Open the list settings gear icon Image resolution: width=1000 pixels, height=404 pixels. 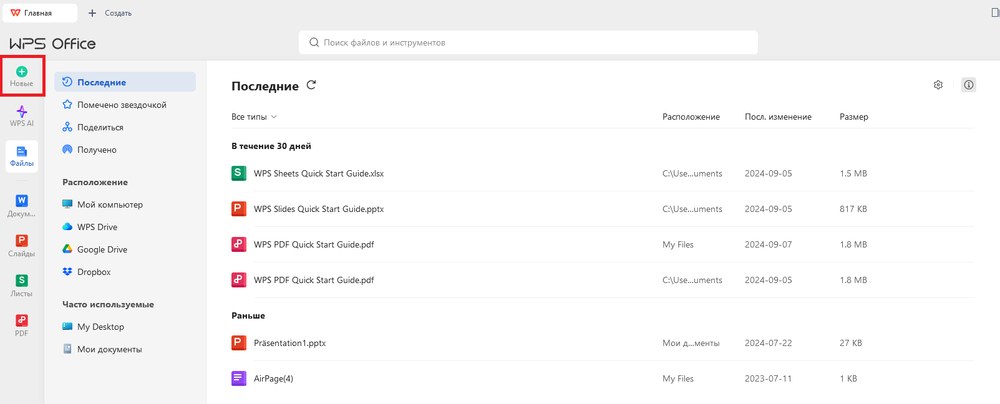point(938,85)
